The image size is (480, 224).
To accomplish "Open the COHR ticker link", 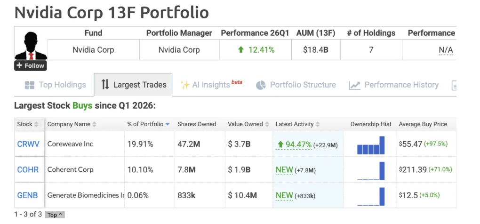I will (x=28, y=169).
